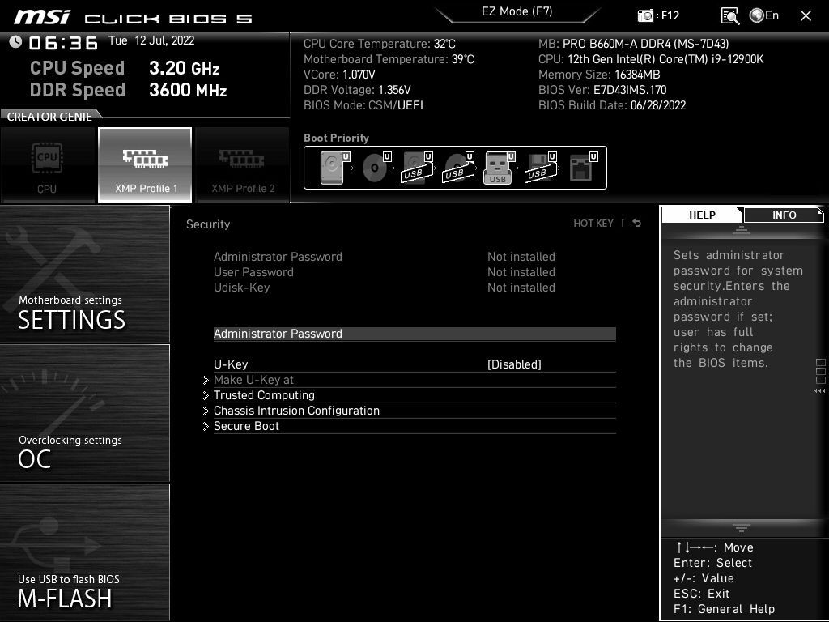Change the U-Key [Disabled] value
The height and width of the screenshot is (622, 829).
tap(514, 364)
